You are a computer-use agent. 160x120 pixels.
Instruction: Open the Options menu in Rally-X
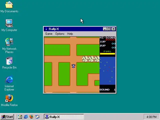click(x=60, y=34)
